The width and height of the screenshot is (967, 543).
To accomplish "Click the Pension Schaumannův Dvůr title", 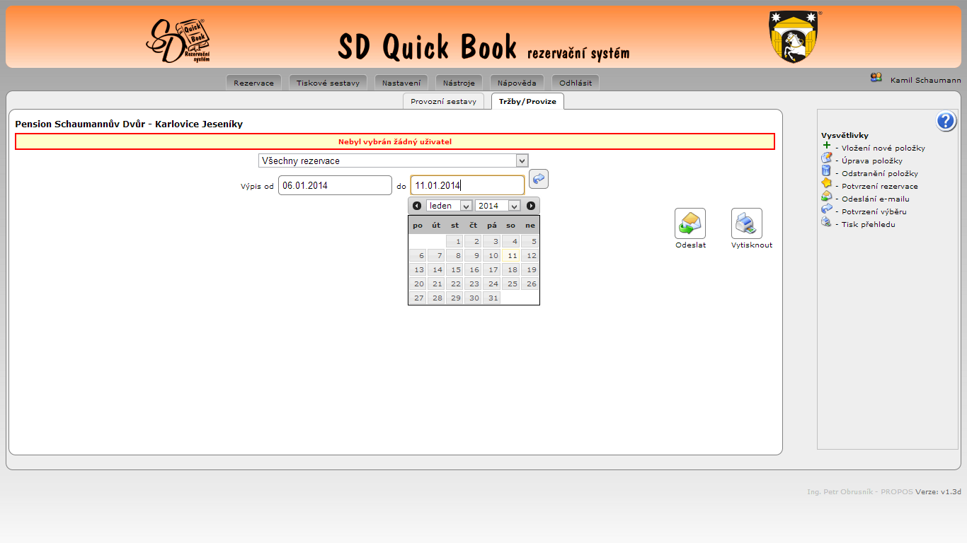I will (x=129, y=124).
